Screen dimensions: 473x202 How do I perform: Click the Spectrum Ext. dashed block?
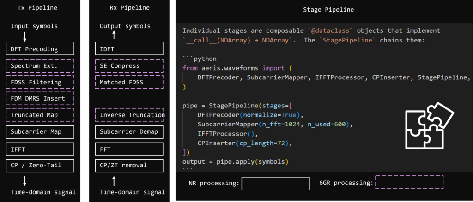click(40, 65)
